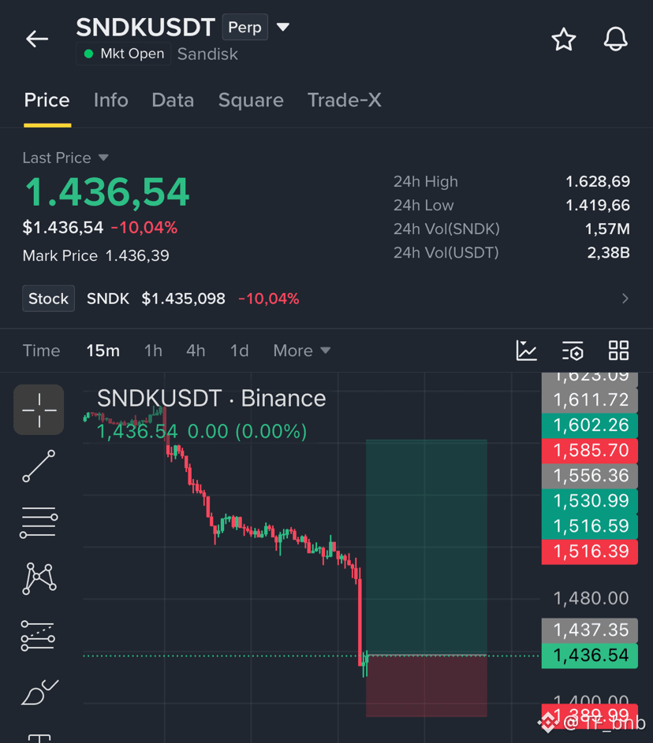Open SNDK stock details chevron
Screen dimensions: 653x743
pyautogui.click(x=625, y=299)
